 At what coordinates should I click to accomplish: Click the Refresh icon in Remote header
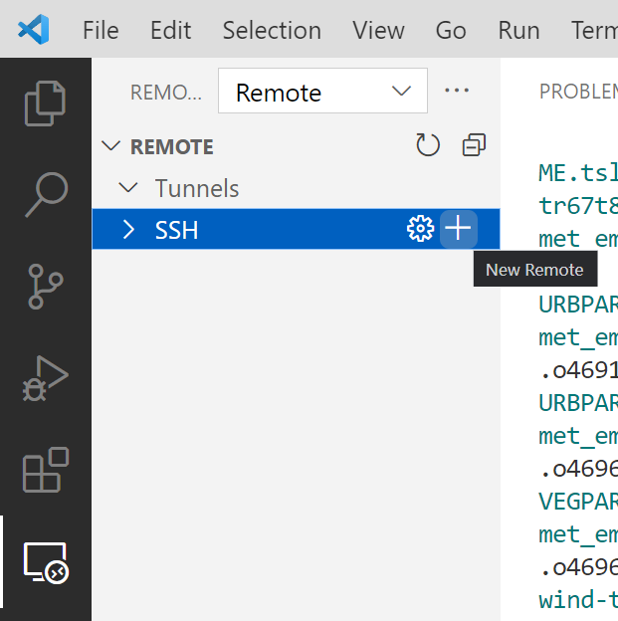428,146
